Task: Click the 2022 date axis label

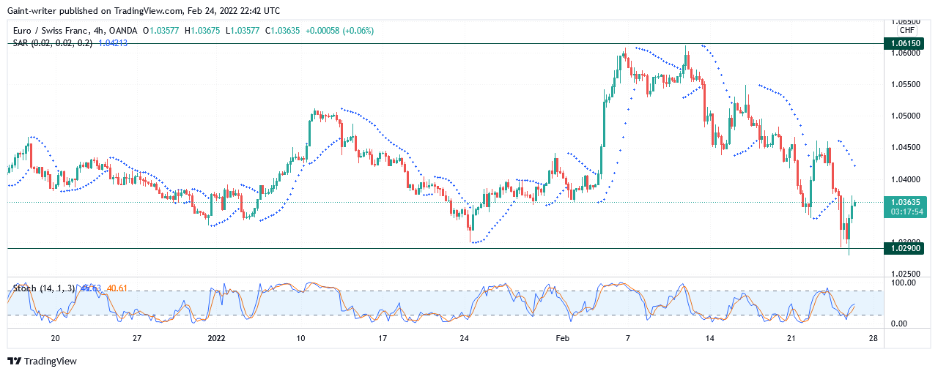Action: click(217, 338)
